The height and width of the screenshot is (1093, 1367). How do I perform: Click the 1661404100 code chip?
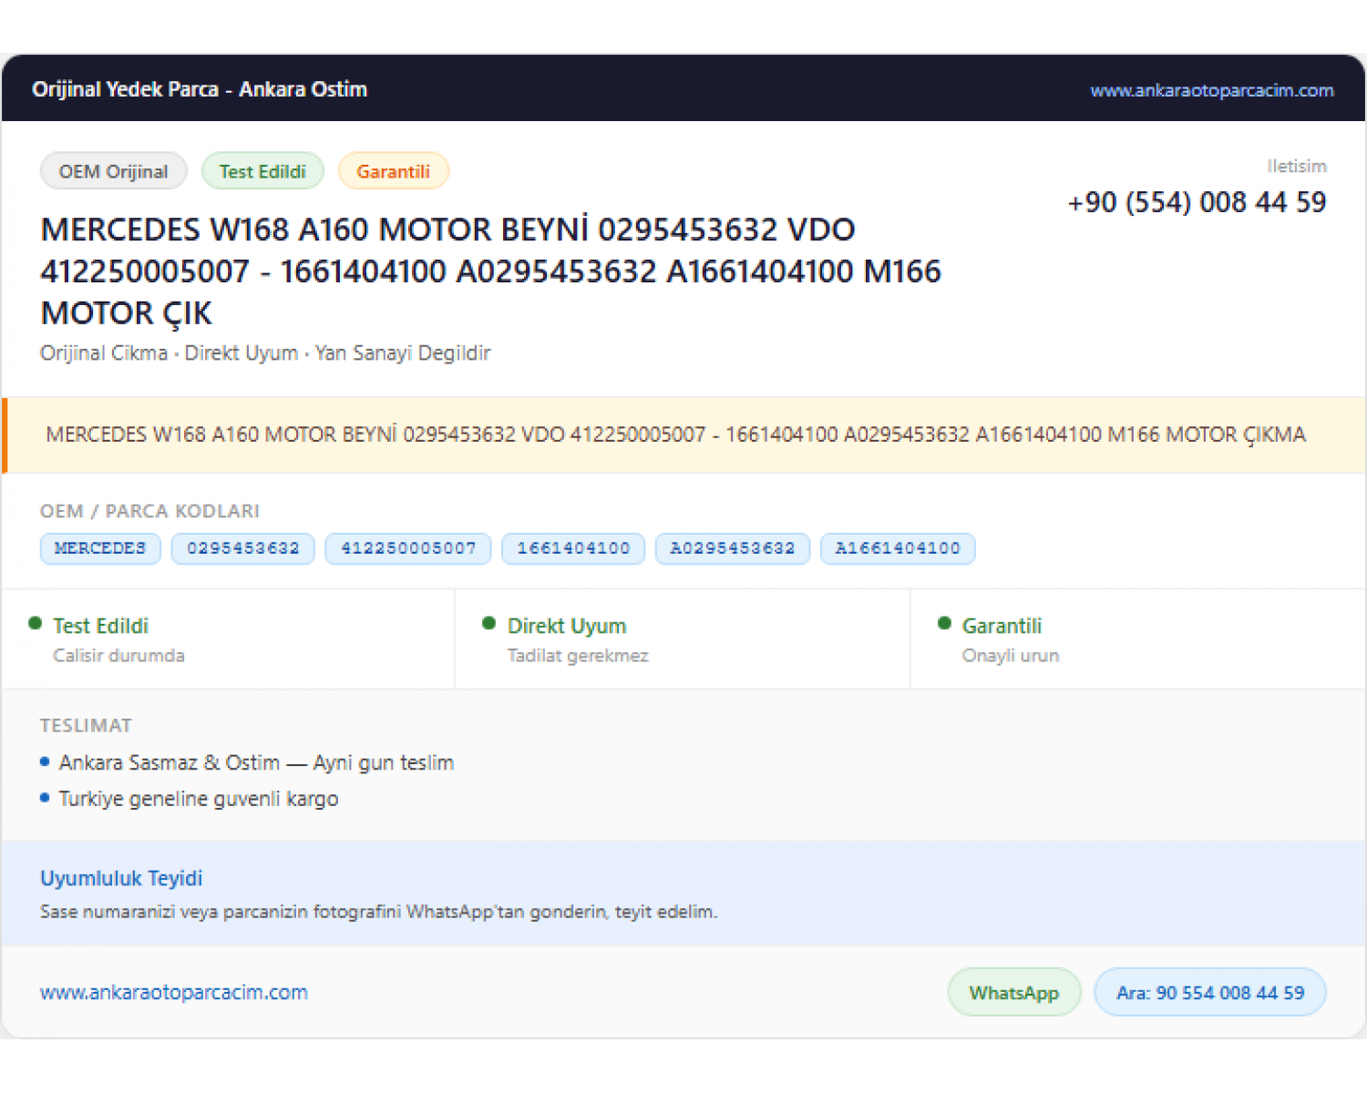pos(573,548)
